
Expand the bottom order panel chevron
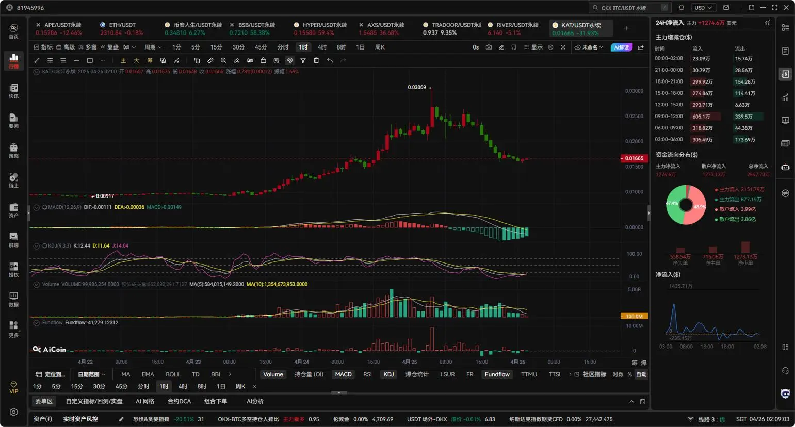631,401
